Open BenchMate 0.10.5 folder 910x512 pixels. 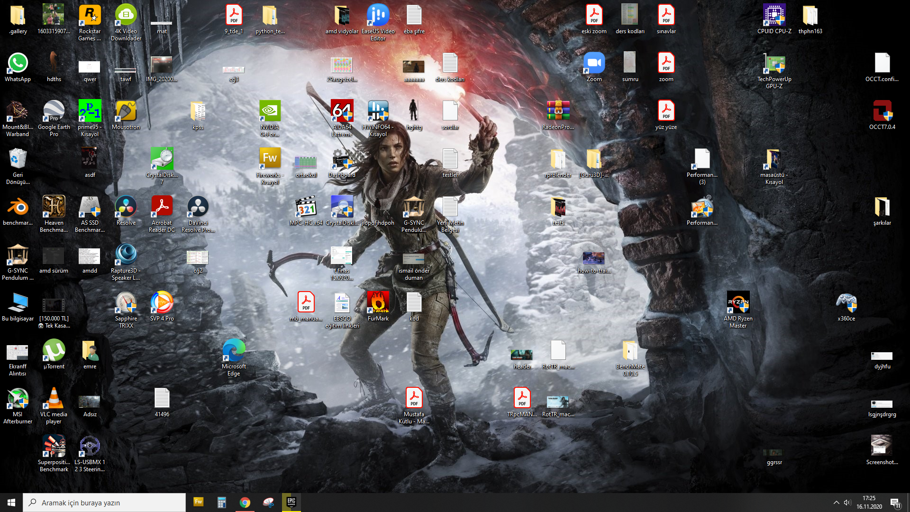coord(630,358)
